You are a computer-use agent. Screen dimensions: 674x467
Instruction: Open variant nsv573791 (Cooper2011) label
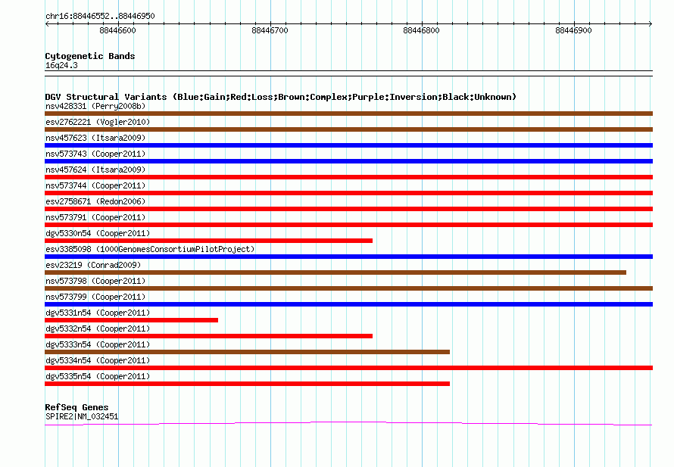95,217
